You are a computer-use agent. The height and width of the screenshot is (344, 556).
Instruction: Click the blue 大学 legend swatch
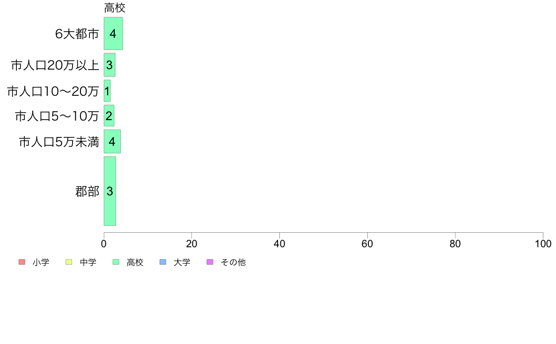(x=163, y=262)
